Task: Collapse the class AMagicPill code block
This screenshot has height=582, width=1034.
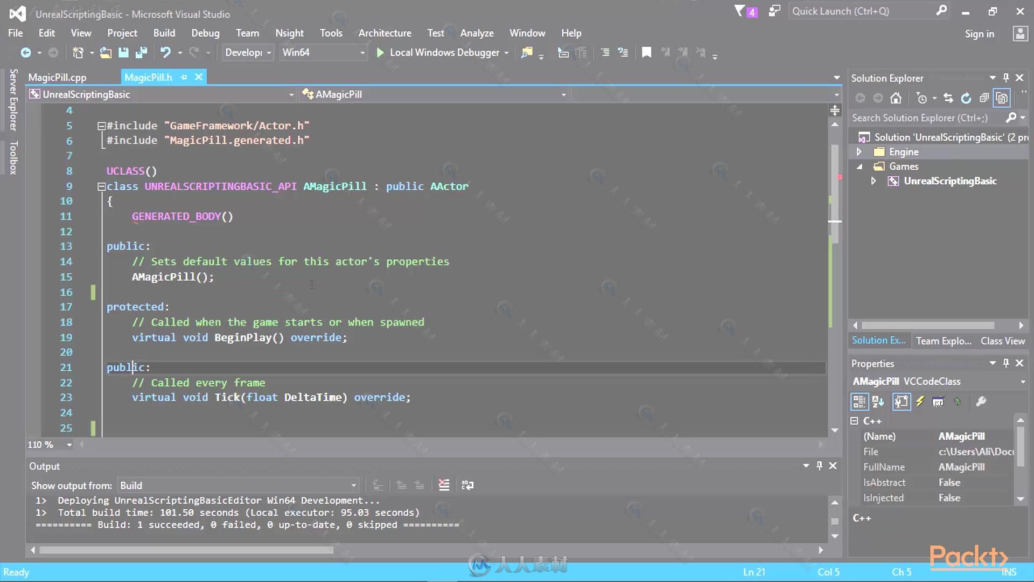Action: tap(101, 186)
